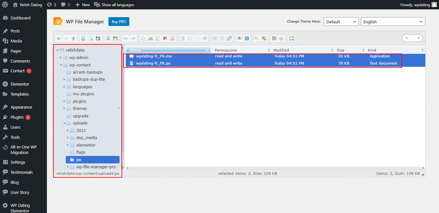439x213 pixels.
Task: Expand the languages folder arrow
Action: 64,87
